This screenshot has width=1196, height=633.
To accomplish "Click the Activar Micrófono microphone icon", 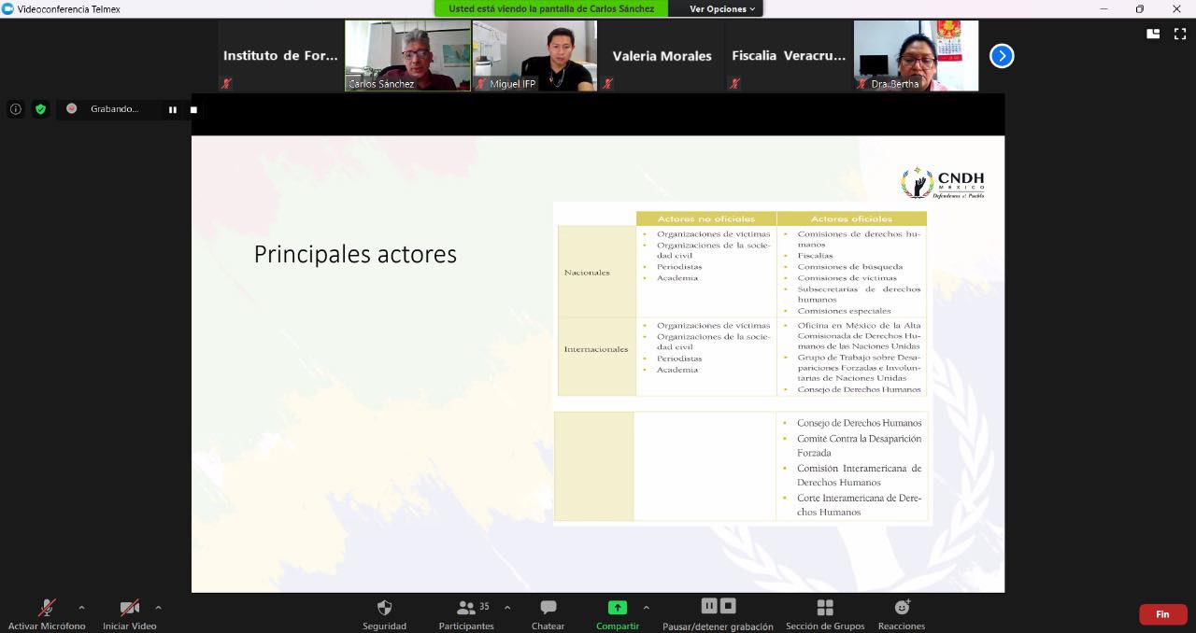I will tap(46, 608).
